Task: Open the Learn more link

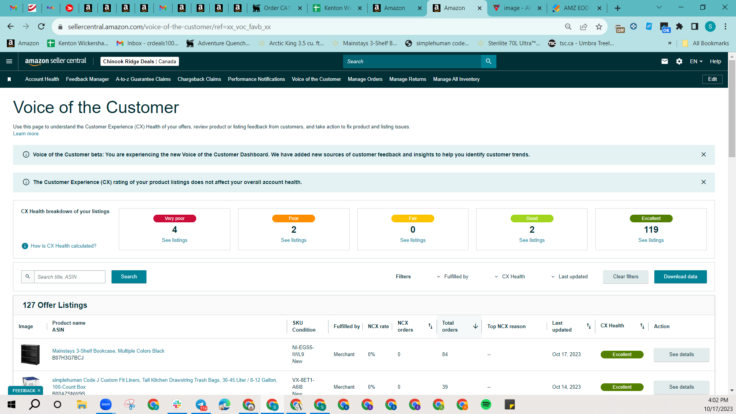Action: pyautogui.click(x=26, y=134)
